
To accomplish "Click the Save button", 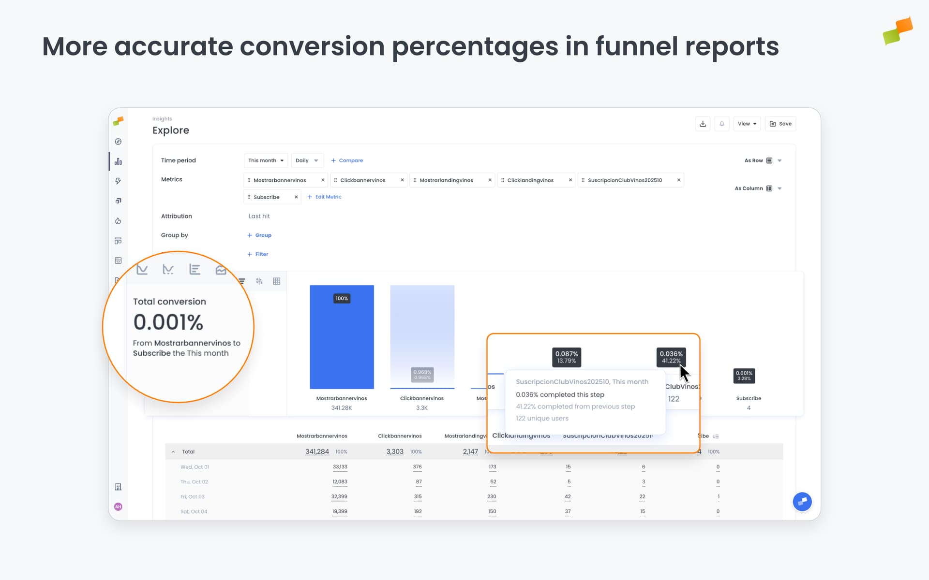I will coord(780,124).
